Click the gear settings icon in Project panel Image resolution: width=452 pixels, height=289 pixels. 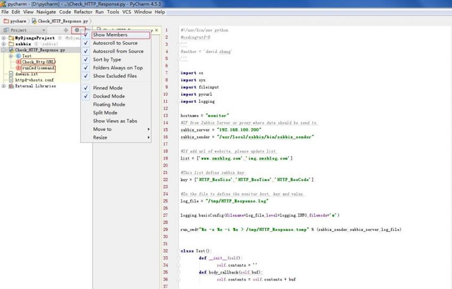[77, 30]
